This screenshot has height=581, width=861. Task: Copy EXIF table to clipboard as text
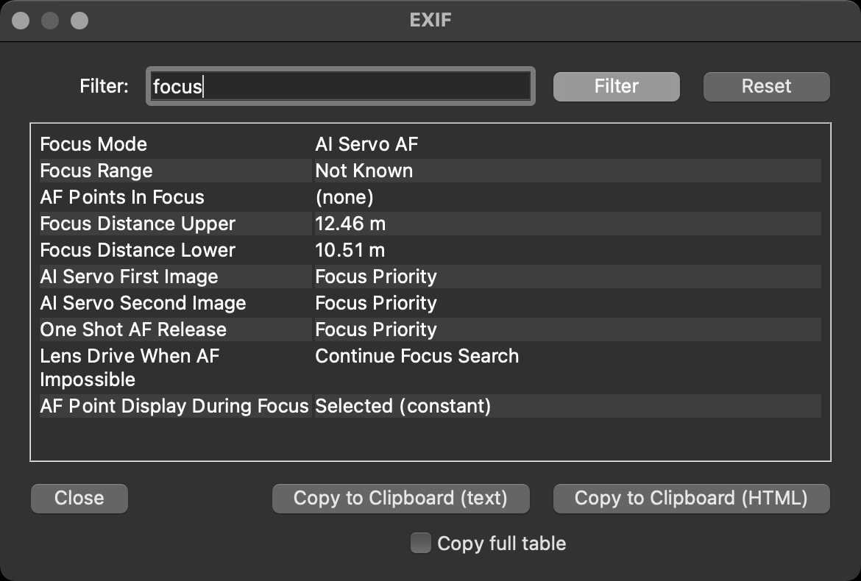[400, 499]
